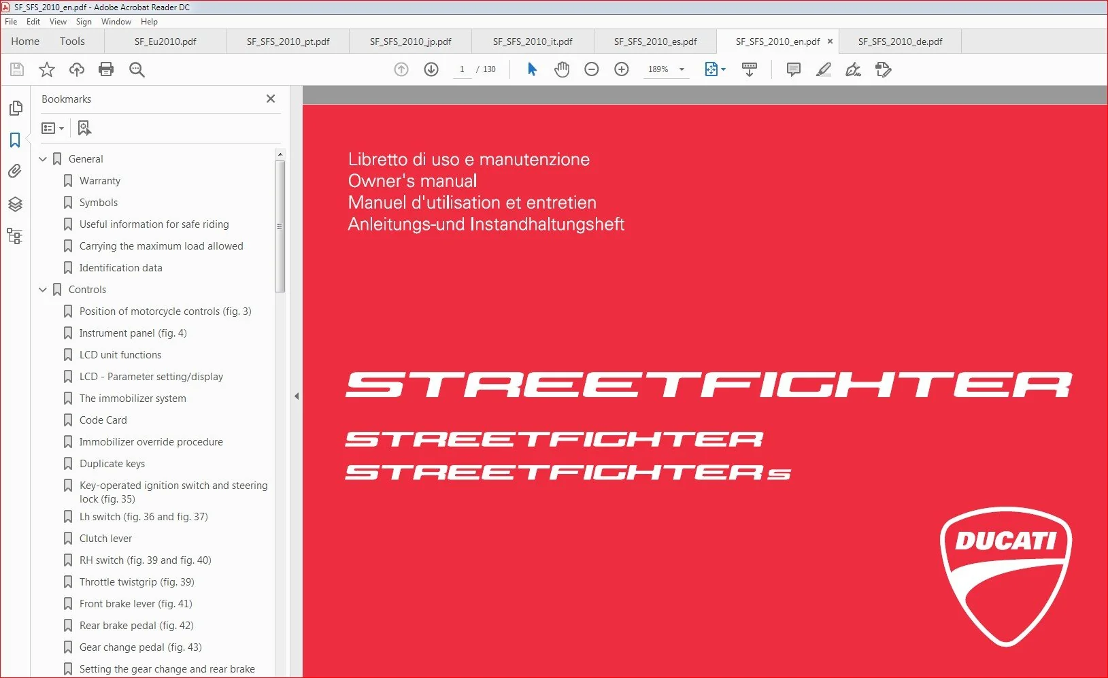The height and width of the screenshot is (678, 1108).
Task: Open the File menu
Action: click(11, 22)
